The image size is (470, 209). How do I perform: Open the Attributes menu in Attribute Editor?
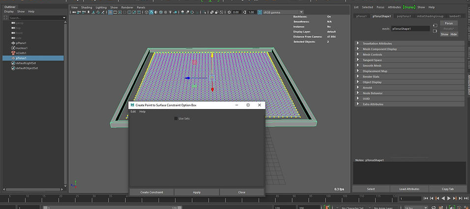(x=394, y=7)
